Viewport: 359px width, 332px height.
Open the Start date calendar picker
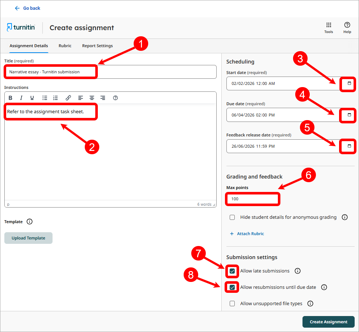[349, 83]
